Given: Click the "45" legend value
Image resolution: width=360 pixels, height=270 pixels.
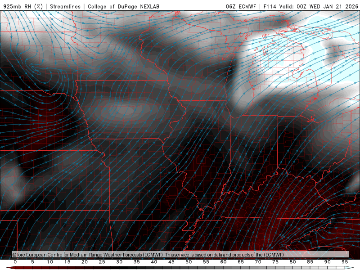Looking at the screenshot, I should (x=171, y=262).
